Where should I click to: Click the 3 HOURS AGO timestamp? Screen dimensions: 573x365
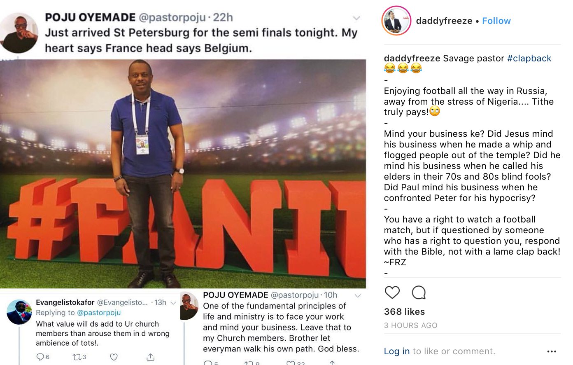410,325
